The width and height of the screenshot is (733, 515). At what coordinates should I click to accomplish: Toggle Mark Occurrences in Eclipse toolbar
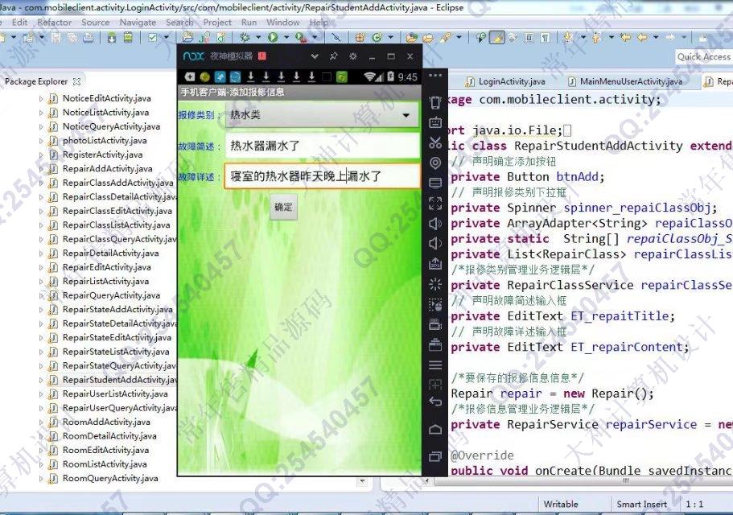coord(498,37)
